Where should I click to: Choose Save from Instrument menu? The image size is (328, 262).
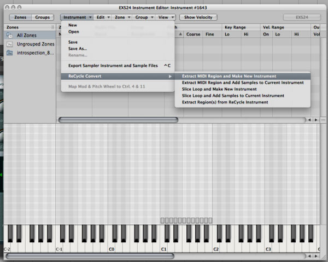pos(118,42)
